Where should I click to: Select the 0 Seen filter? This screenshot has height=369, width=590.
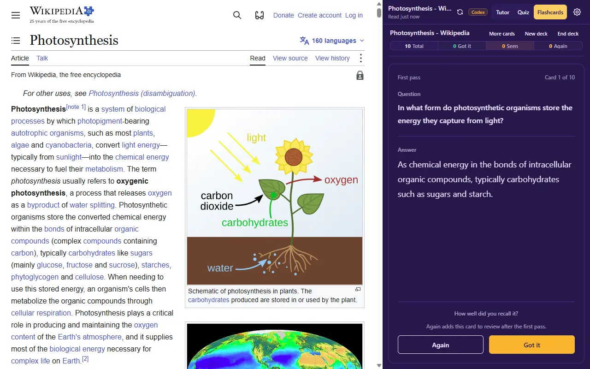[510, 46]
